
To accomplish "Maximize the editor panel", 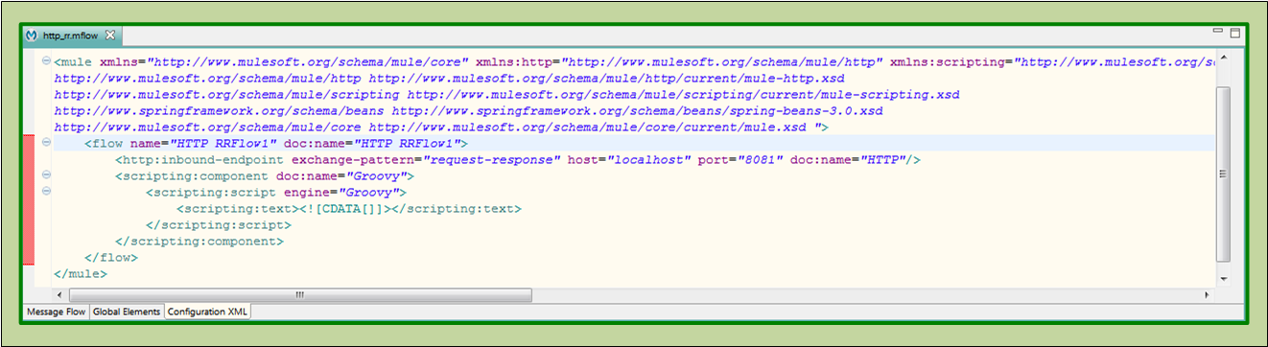I will (1234, 33).
